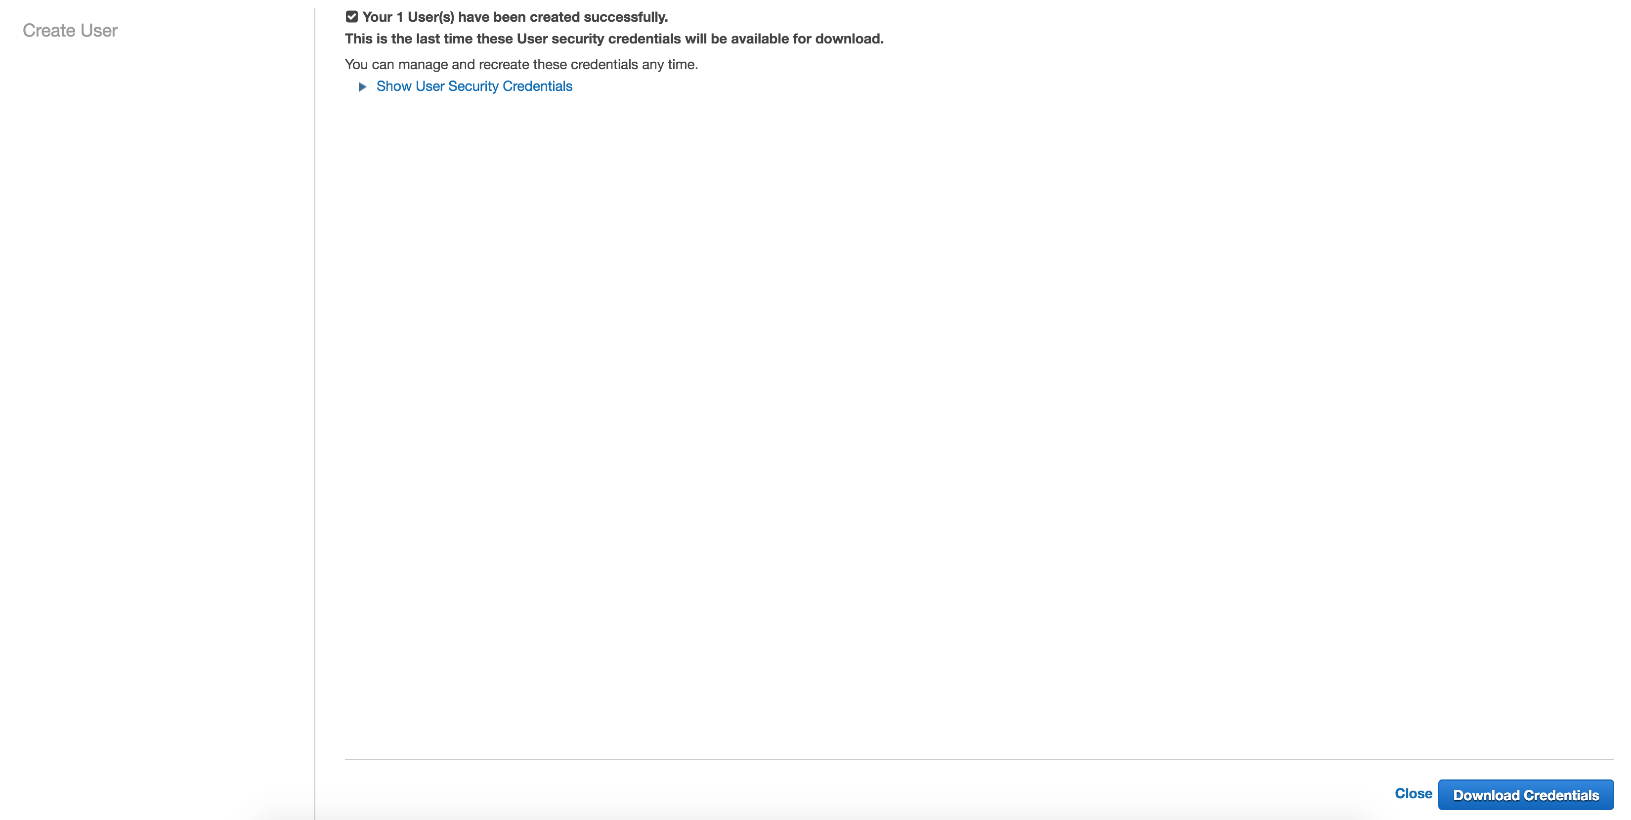Click the manage and recreate credentials sentence
The width and height of the screenshot is (1631, 820).
click(x=520, y=65)
